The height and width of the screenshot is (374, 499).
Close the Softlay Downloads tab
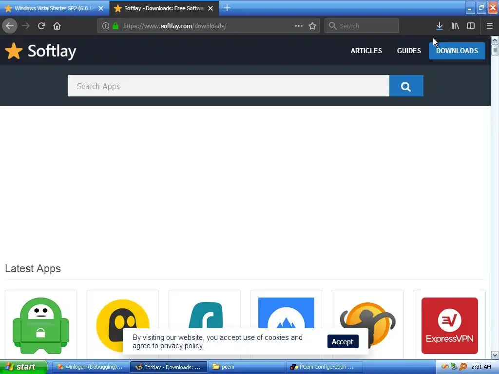click(x=211, y=8)
